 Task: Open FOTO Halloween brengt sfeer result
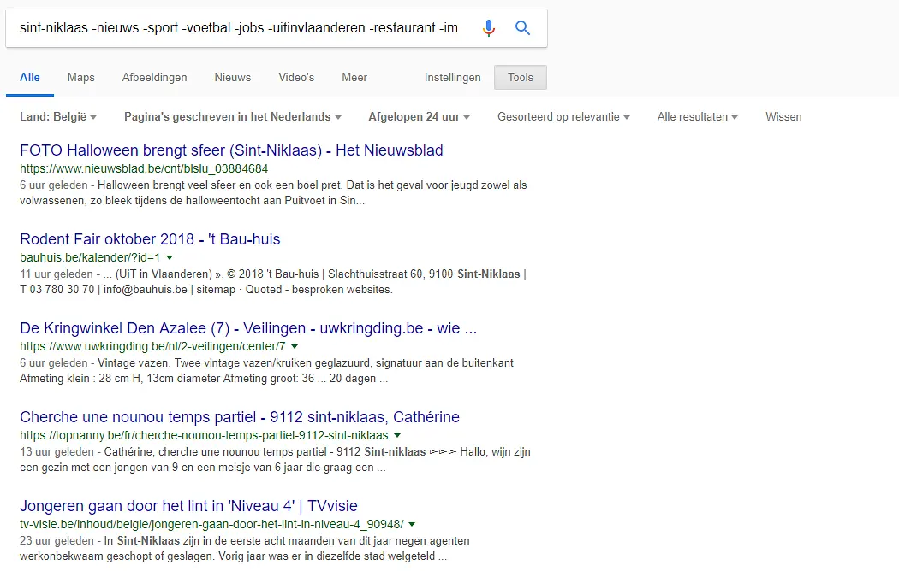tap(231, 150)
